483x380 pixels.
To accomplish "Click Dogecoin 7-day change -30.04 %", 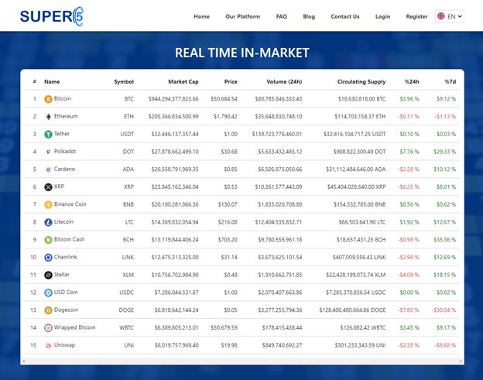I will [x=444, y=310].
